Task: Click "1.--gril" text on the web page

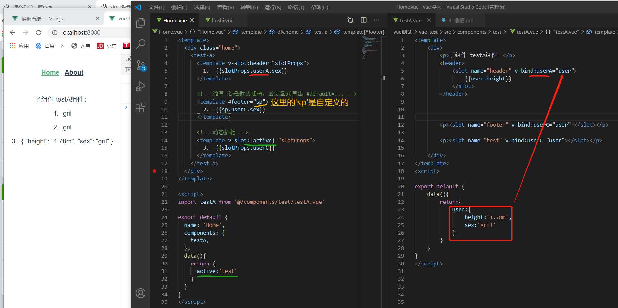Action: pyautogui.click(x=62, y=113)
